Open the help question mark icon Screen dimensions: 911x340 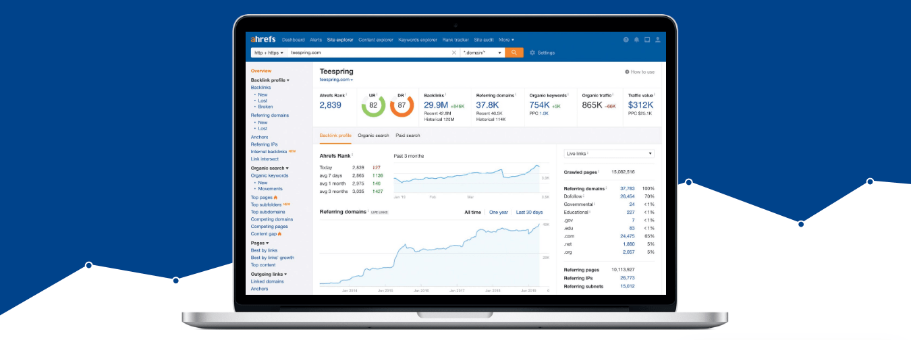click(626, 40)
